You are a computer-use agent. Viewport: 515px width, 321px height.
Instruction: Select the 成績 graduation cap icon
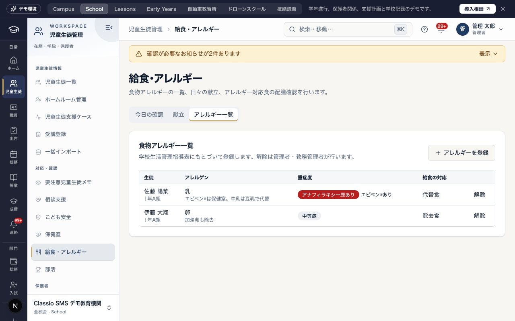pyautogui.click(x=13, y=204)
